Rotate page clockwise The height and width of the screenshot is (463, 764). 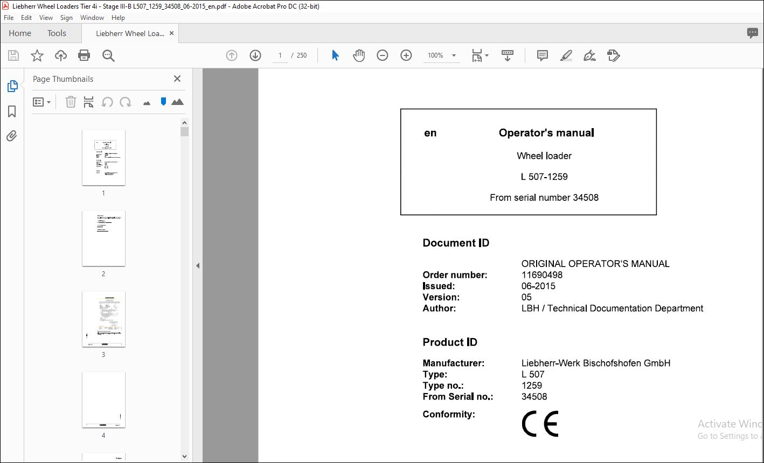(x=126, y=102)
